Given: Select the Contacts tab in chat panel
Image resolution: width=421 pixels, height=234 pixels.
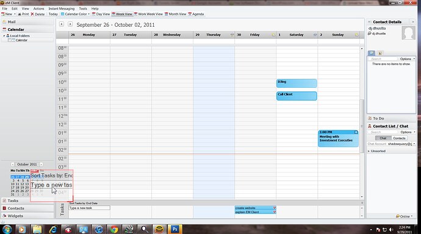Looking at the screenshot, I should [399, 138].
